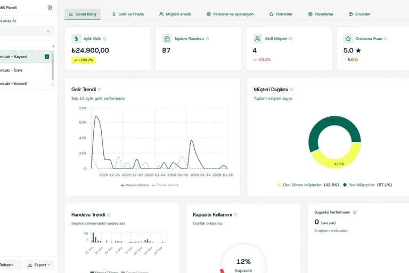This screenshot has height=273, width=409.
Task: Click the Toplam Randevu calendar icon
Action: [167, 39]
